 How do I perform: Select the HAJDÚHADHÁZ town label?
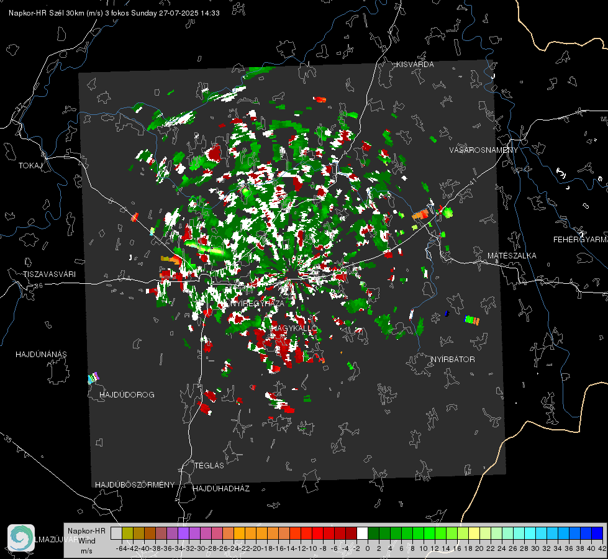221,489
